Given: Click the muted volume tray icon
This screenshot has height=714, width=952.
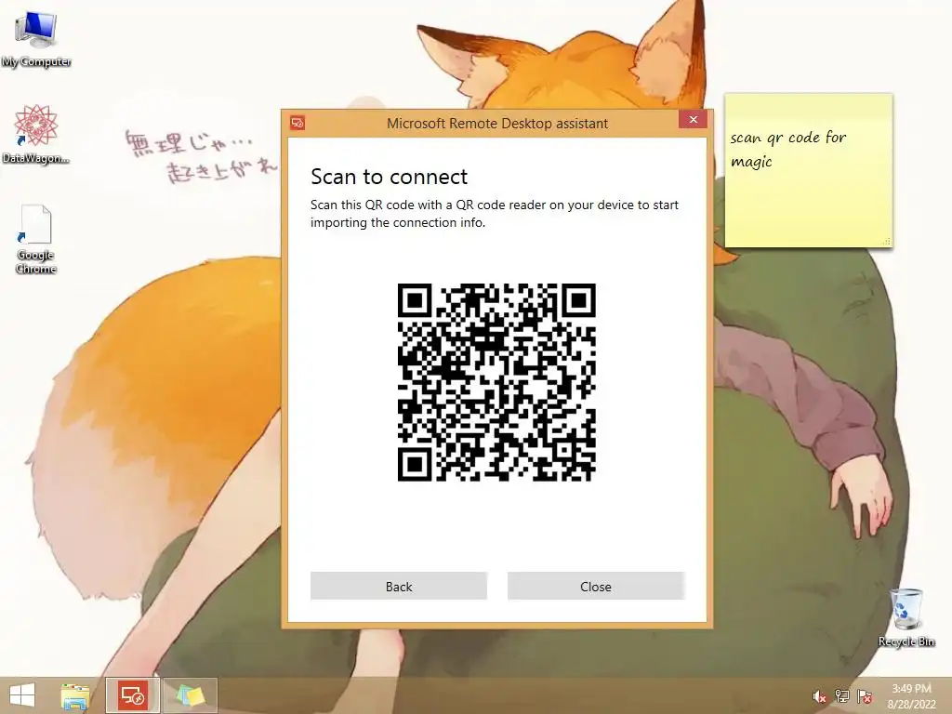Looking at the screenshot, I should [x=819, y=696].
